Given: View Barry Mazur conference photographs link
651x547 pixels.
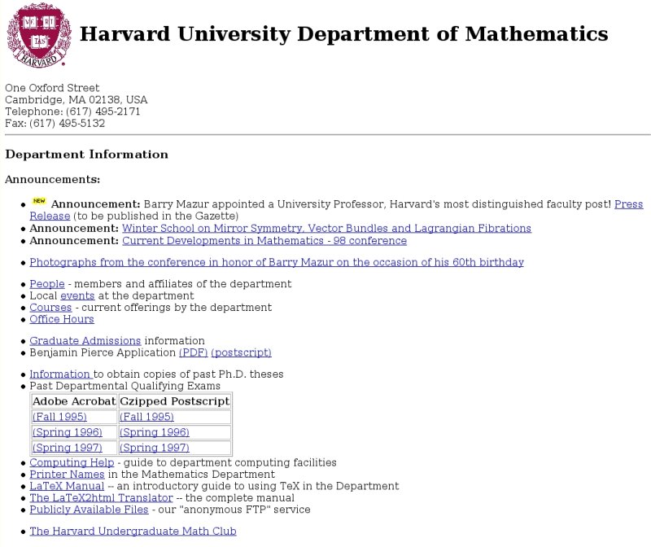Looking at the screenshot, I should 277,262.
